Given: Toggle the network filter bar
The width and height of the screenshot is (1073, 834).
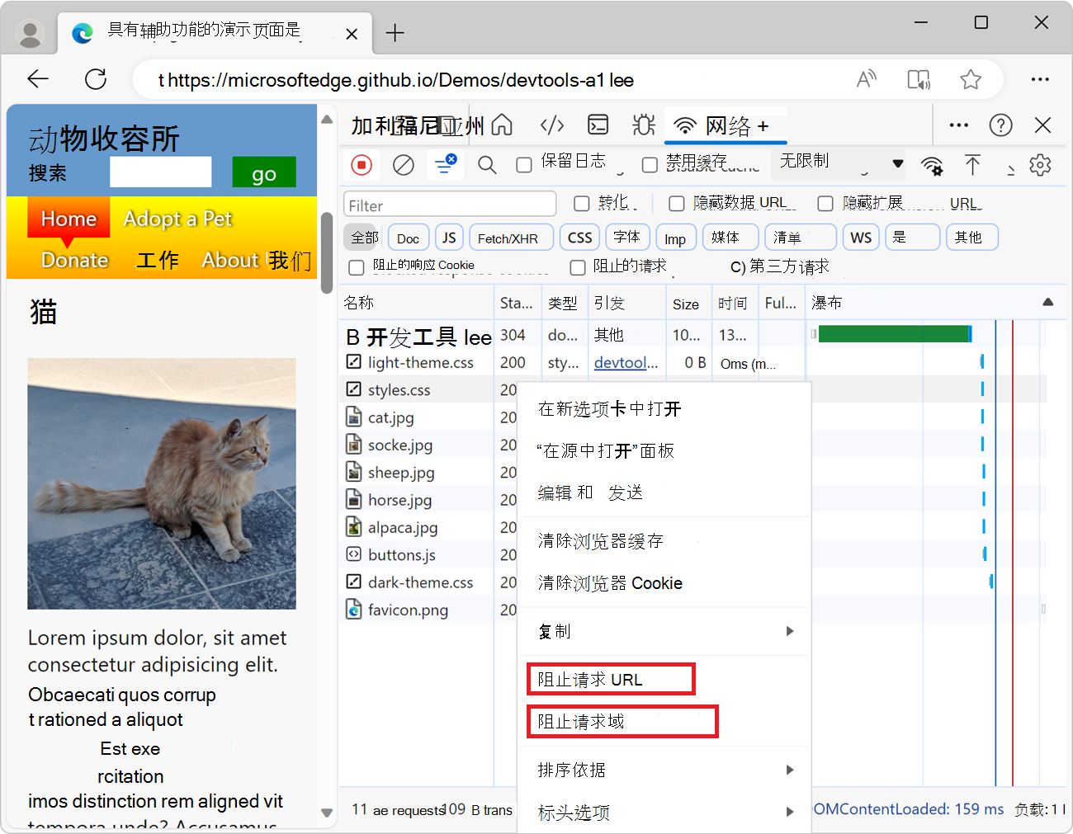Looking at the screenshot, I should pos(446,165).
